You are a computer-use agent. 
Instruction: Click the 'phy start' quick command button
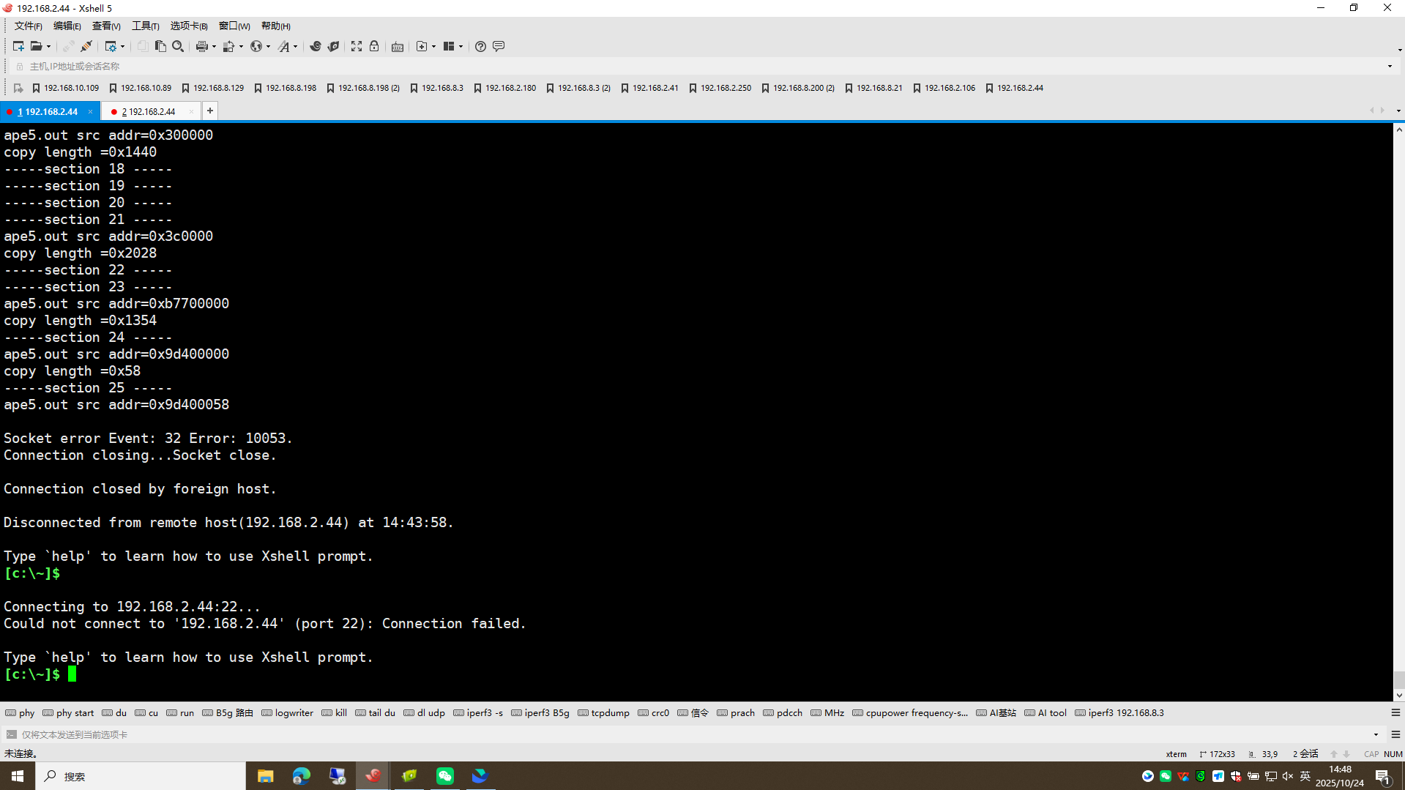click(69, 712)
